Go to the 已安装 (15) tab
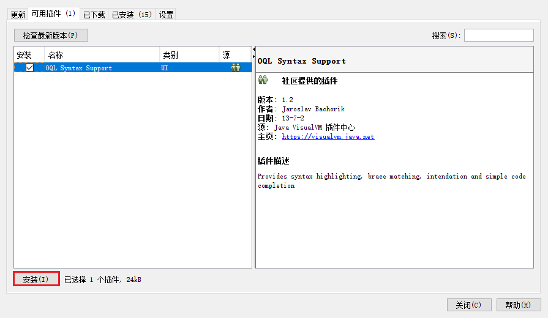Viewport: 548px width, 318px height. [x=132, y=14]
